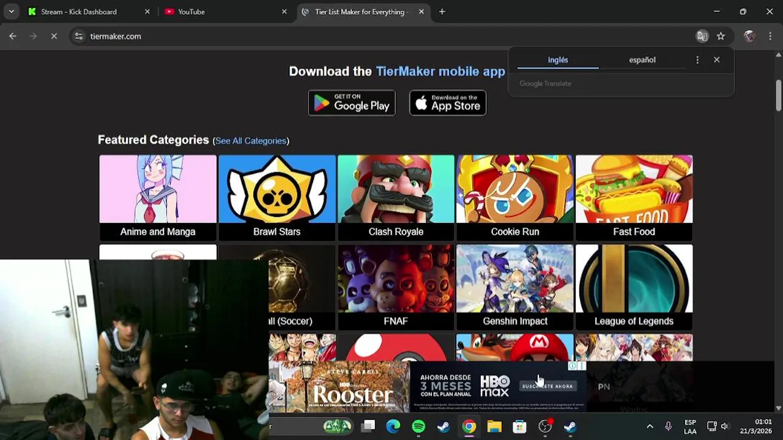Open the Clash Royale category
This screenshot has width=783, height=440.
[x=396, y=197]
